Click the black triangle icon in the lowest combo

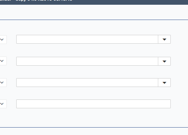click(164, 83)
